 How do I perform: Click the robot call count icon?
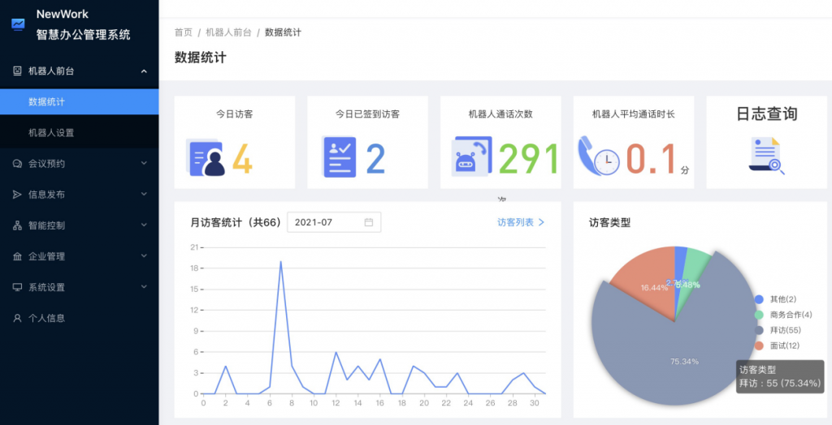(x=471, y=157)
